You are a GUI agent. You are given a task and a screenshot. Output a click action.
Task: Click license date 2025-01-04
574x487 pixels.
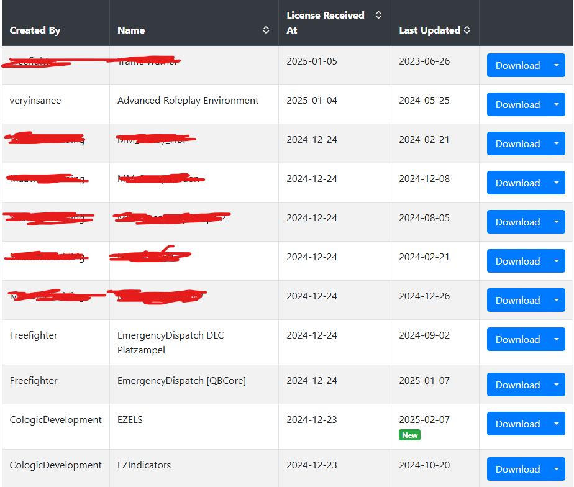point(311,101)
